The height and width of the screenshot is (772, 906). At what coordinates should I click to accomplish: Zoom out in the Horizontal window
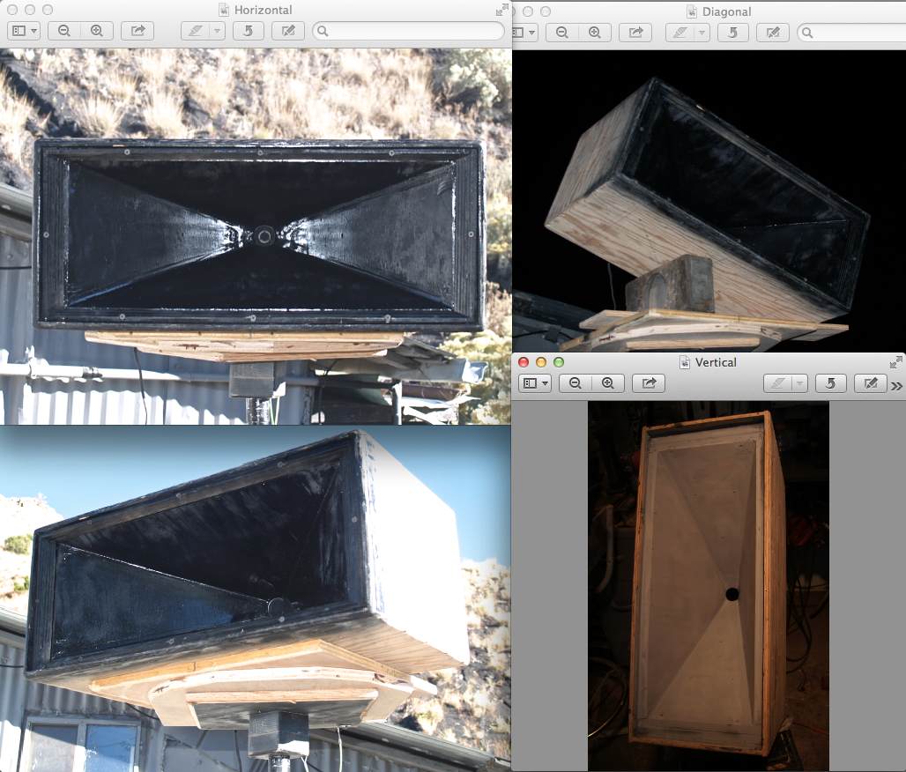point(64,31)
